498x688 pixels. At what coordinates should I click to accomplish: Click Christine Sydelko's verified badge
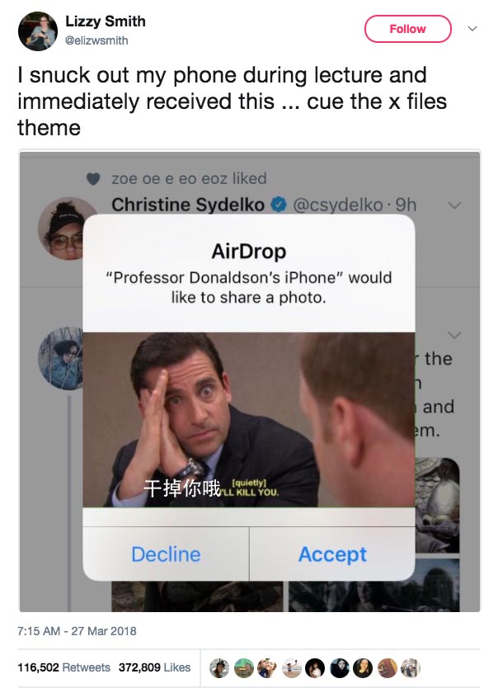pyautogui.click(x=278, y=205)
